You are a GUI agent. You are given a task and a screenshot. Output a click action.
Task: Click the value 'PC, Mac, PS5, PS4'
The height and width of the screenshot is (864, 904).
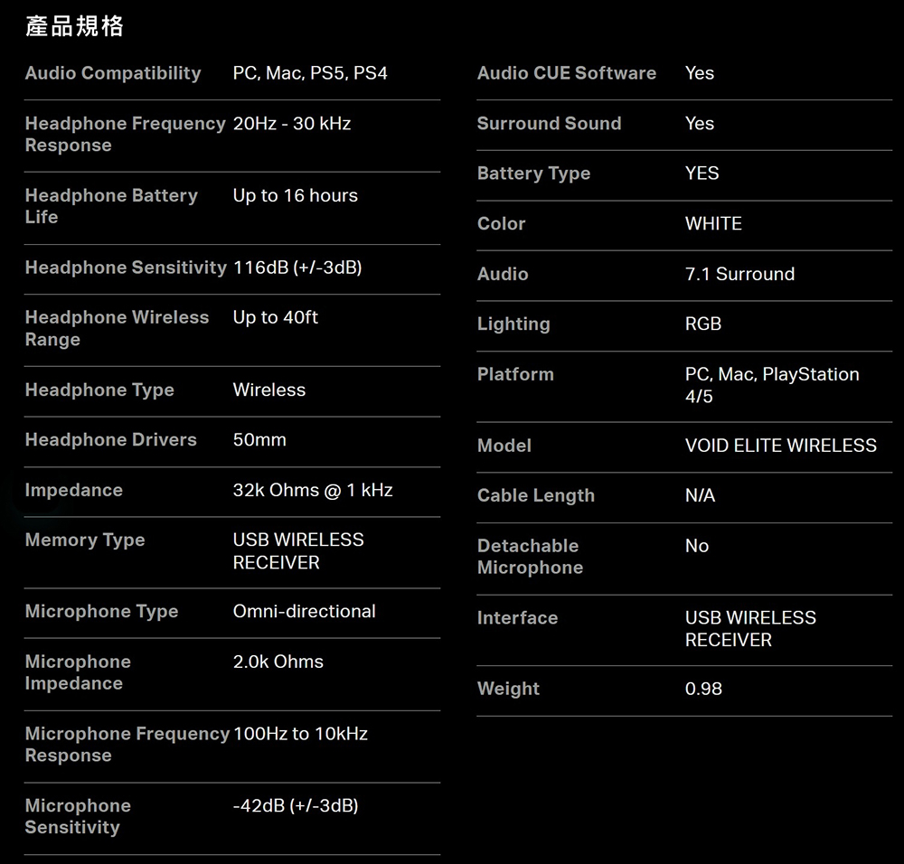click(310, 73)
